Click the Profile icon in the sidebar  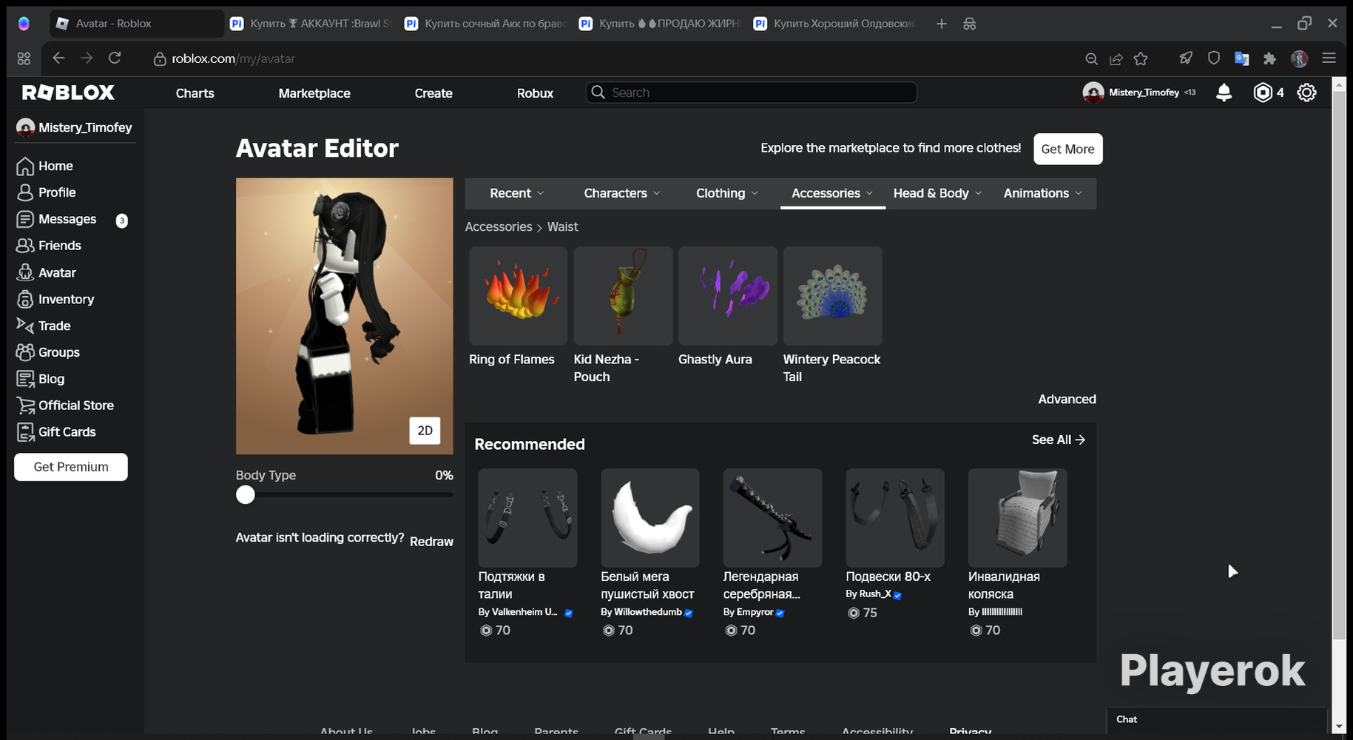coord(25,192)
